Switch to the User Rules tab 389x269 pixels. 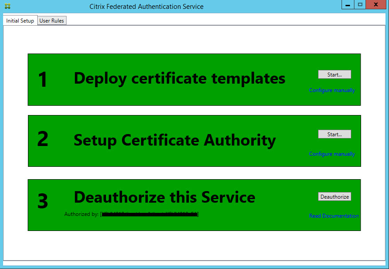click(51, 20)
